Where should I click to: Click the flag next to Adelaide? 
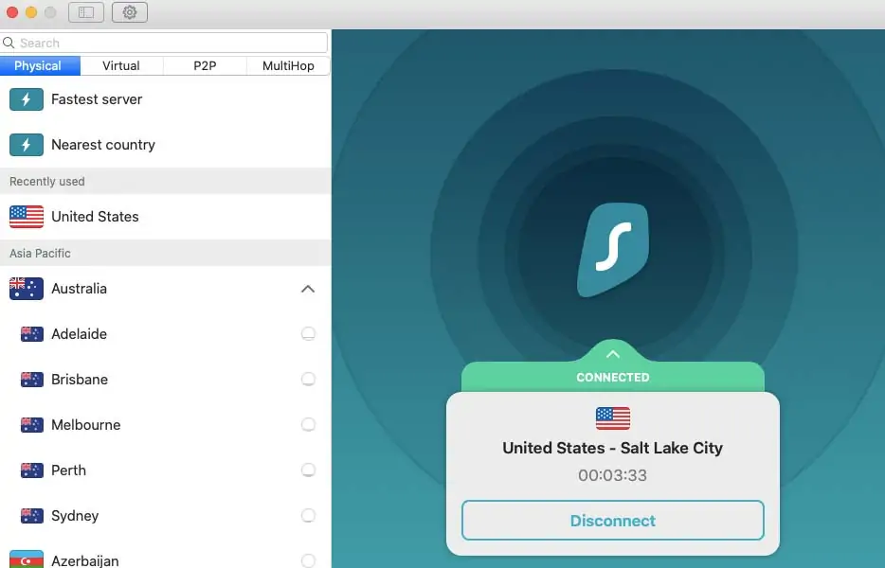32,334
